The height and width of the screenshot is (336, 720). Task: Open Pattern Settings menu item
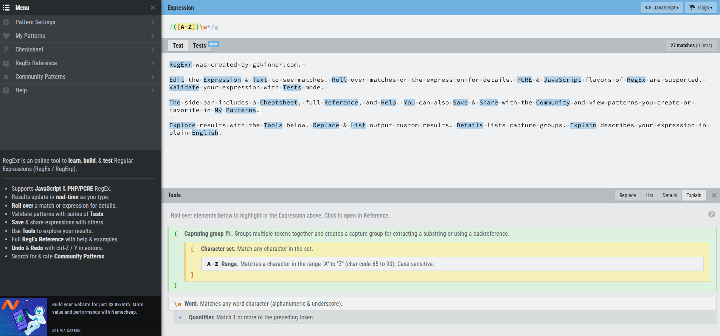tap(81, 22)
